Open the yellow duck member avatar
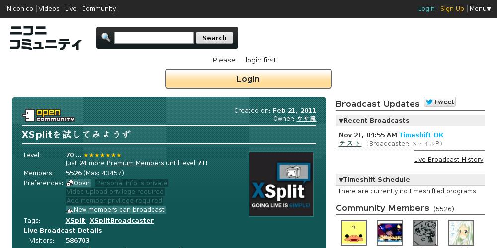This screenshot has height=248, width=497. [x=354, y=233]
